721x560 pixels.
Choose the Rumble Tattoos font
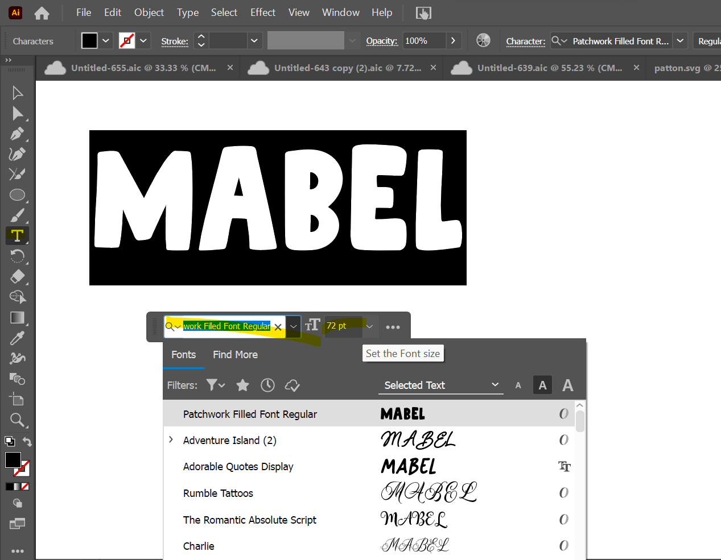[x=218, y=493]
